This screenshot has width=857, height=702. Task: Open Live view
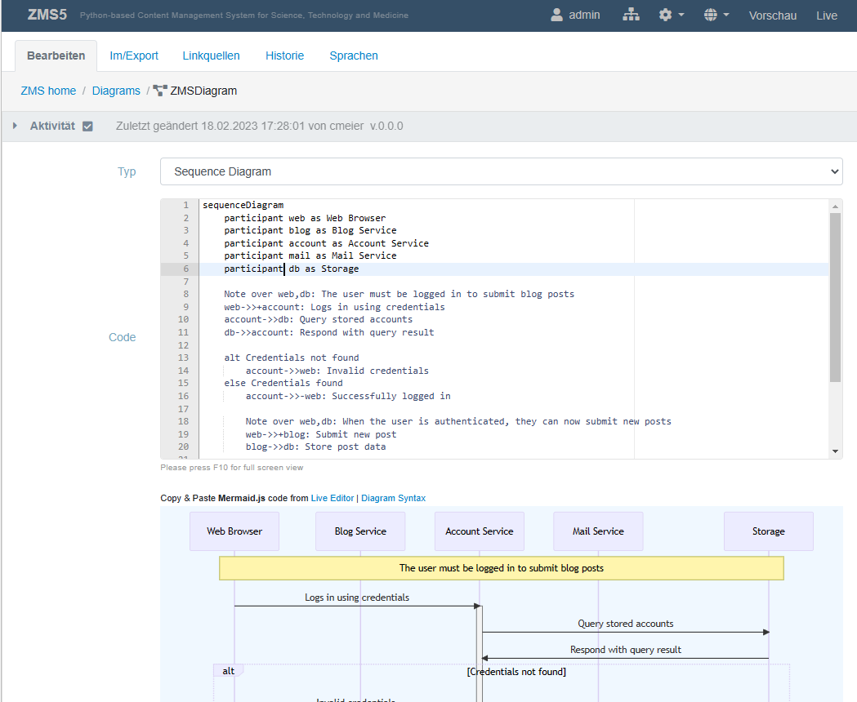(x=827, y=16)
